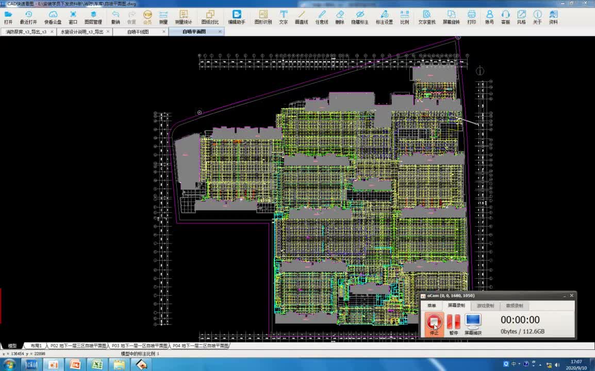This screenshot has height=371, width=595.
Task: Open 测量统计 measurement statistics
Action: (x=183, y=18)
